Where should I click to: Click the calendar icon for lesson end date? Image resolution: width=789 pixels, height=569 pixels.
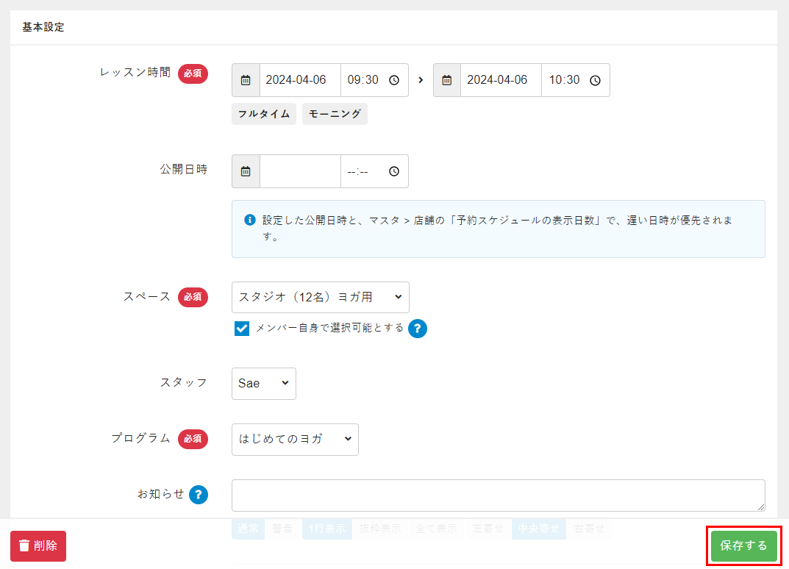click(447, 80)
